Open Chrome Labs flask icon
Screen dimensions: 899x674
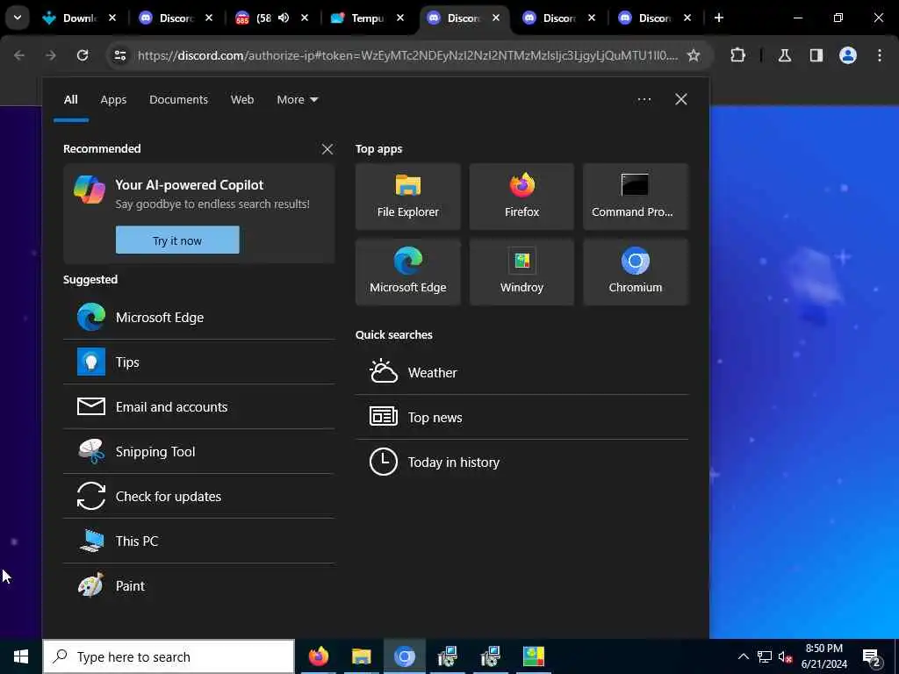pyautogui.click(x=784, y=55)
